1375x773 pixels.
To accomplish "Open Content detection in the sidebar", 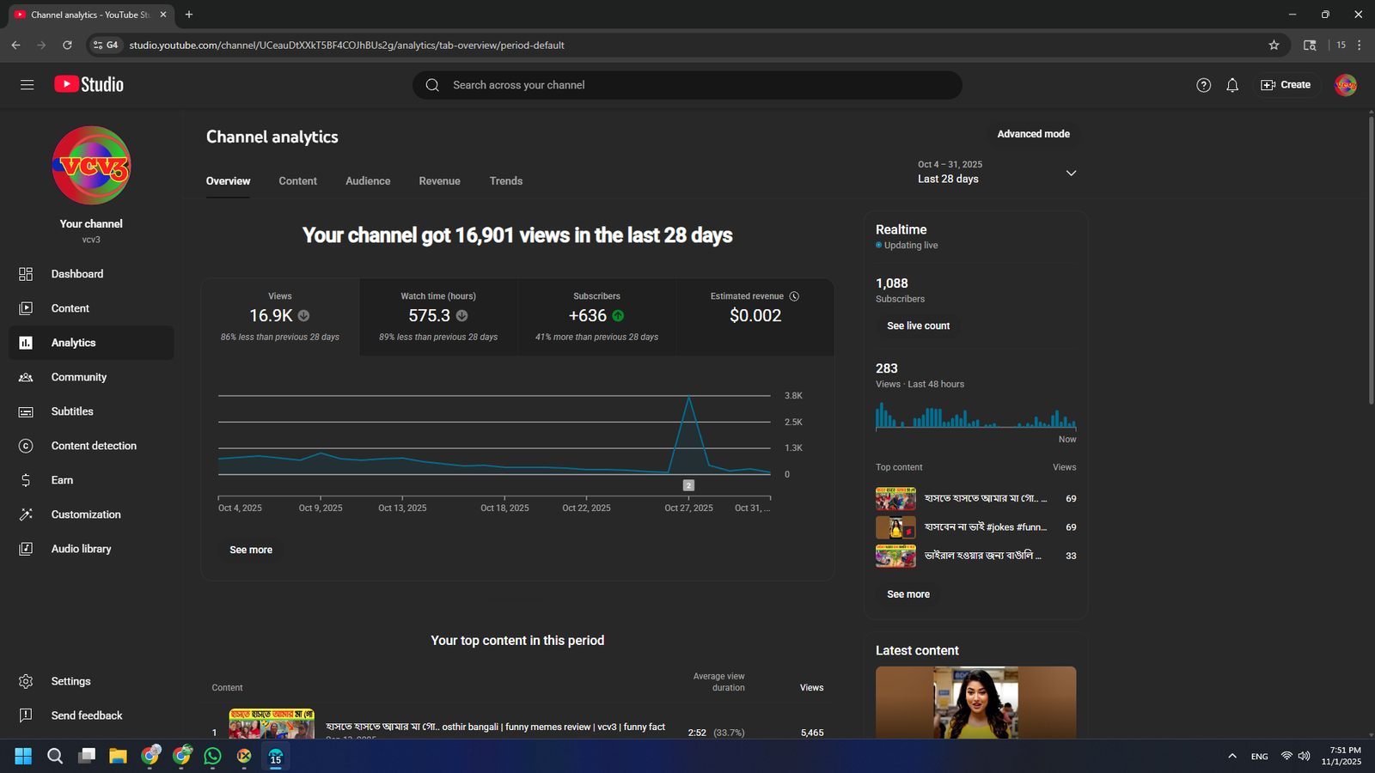I will pos(93,446).
